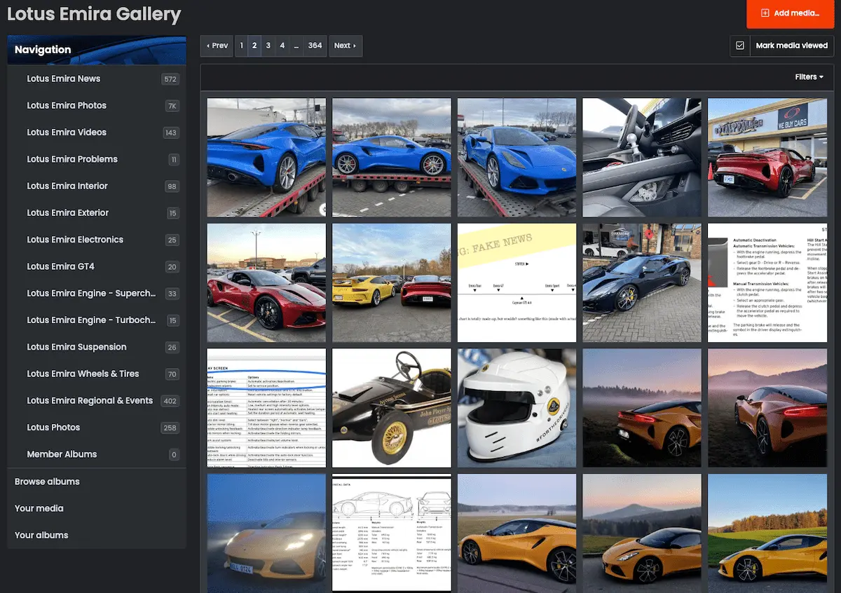
Task: Go to Your media
Action: coord(39,508)
